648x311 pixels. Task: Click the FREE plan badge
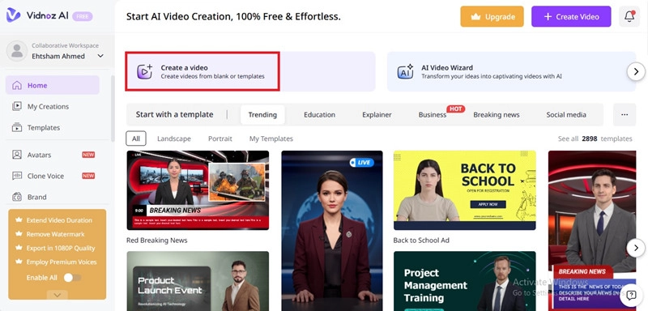[83, 16]
